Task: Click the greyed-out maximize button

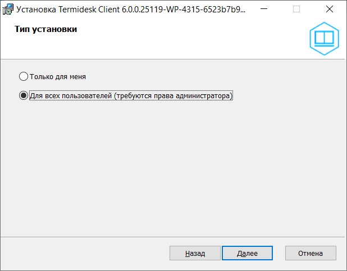Action: 296,10
